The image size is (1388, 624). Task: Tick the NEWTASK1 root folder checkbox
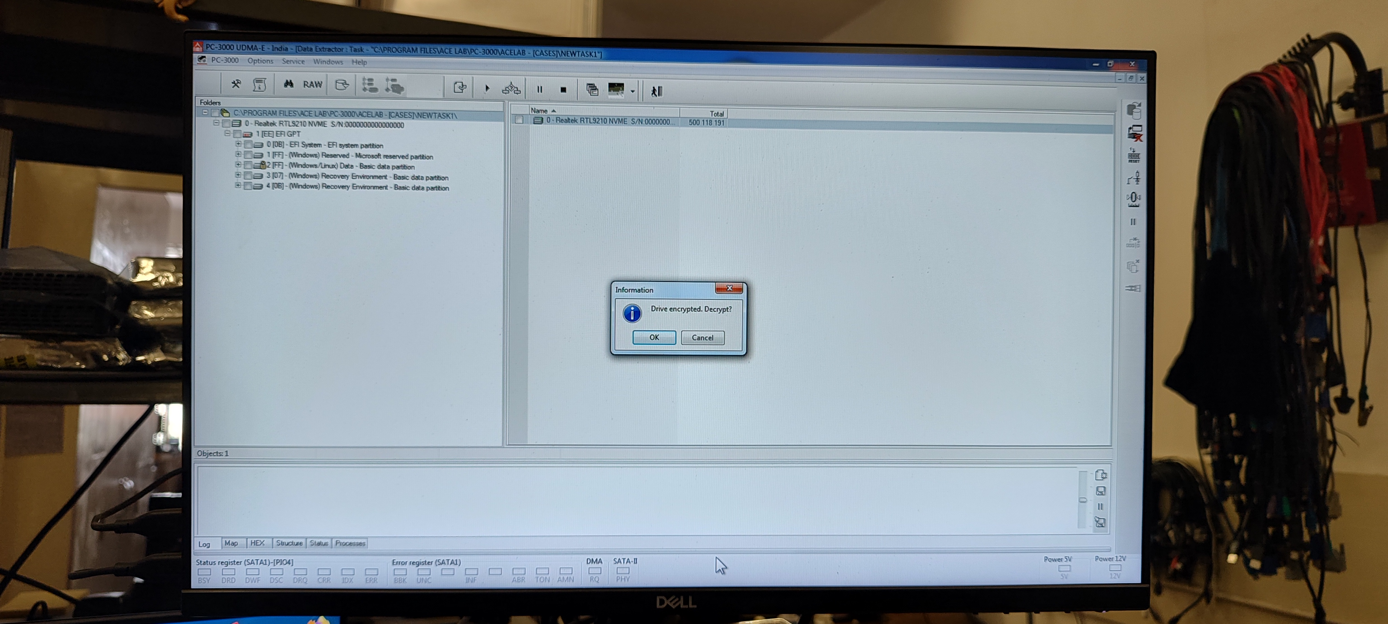point(215,113)
